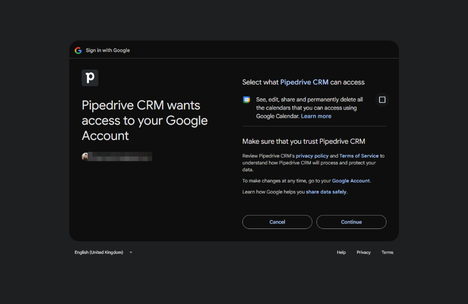This screenshot has height=304, width=468.
Task: Tick the Google Calendar access checkbox
Action: click(382, 99)
